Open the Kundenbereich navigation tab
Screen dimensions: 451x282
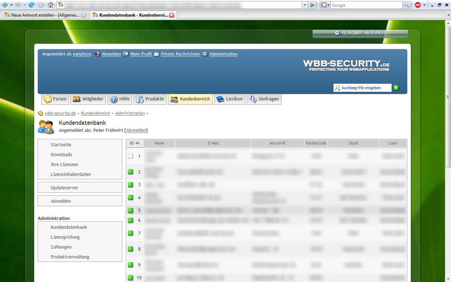(x=190, y=99)
